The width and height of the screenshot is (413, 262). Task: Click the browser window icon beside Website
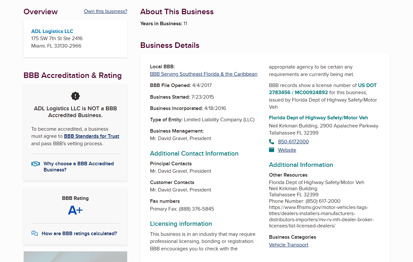click(x=272, y=150)
